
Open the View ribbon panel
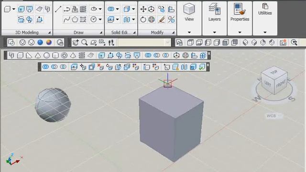(189, 18)
